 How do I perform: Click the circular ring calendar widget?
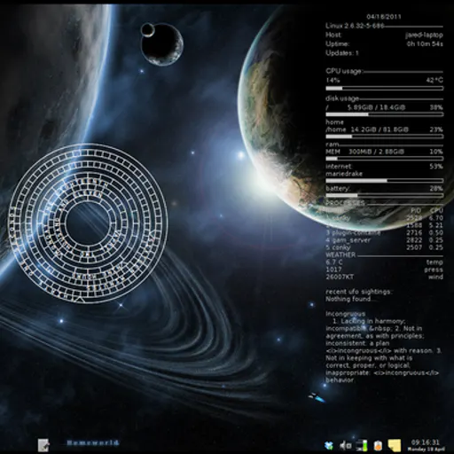point(88,223)
